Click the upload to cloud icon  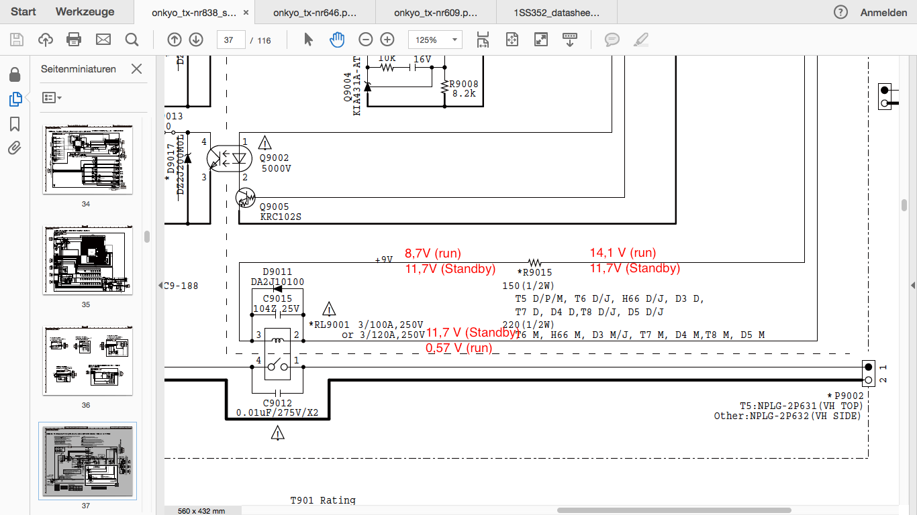pos(46,40)
